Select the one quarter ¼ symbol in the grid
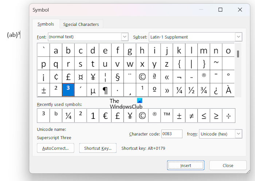The width and height of the screenshot is (255, 181). (x=179, y=90)
